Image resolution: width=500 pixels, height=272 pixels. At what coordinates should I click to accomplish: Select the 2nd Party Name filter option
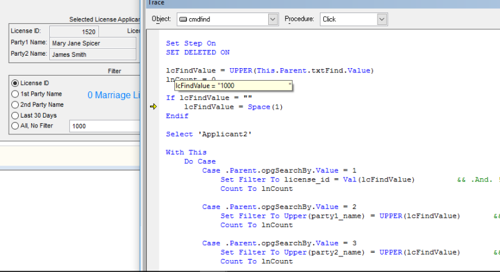(x=15, y=105)
